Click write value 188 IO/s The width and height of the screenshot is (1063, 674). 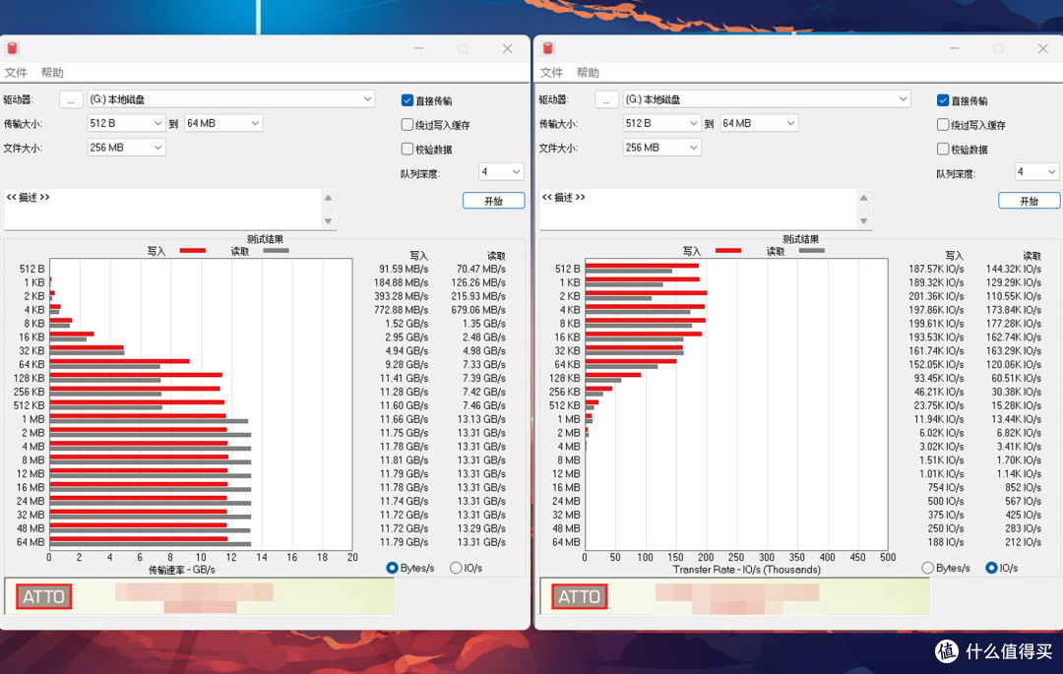pos(945,542)
